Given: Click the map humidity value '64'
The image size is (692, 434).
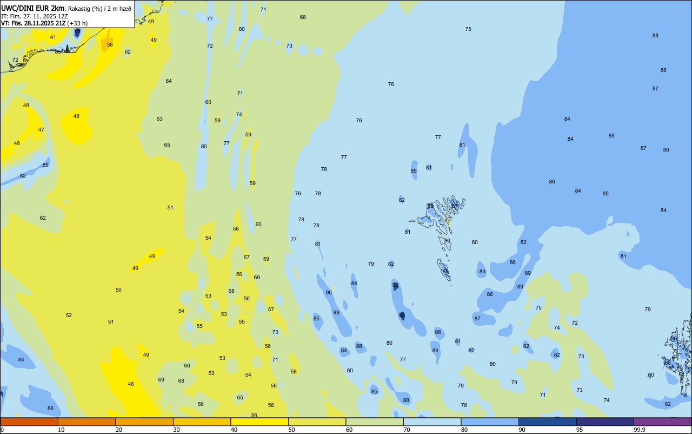Looking at the screenshot, I should [x=169, y=81].
